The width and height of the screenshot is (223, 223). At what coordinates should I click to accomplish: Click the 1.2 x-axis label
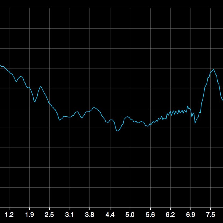click(x=9, y=215)
